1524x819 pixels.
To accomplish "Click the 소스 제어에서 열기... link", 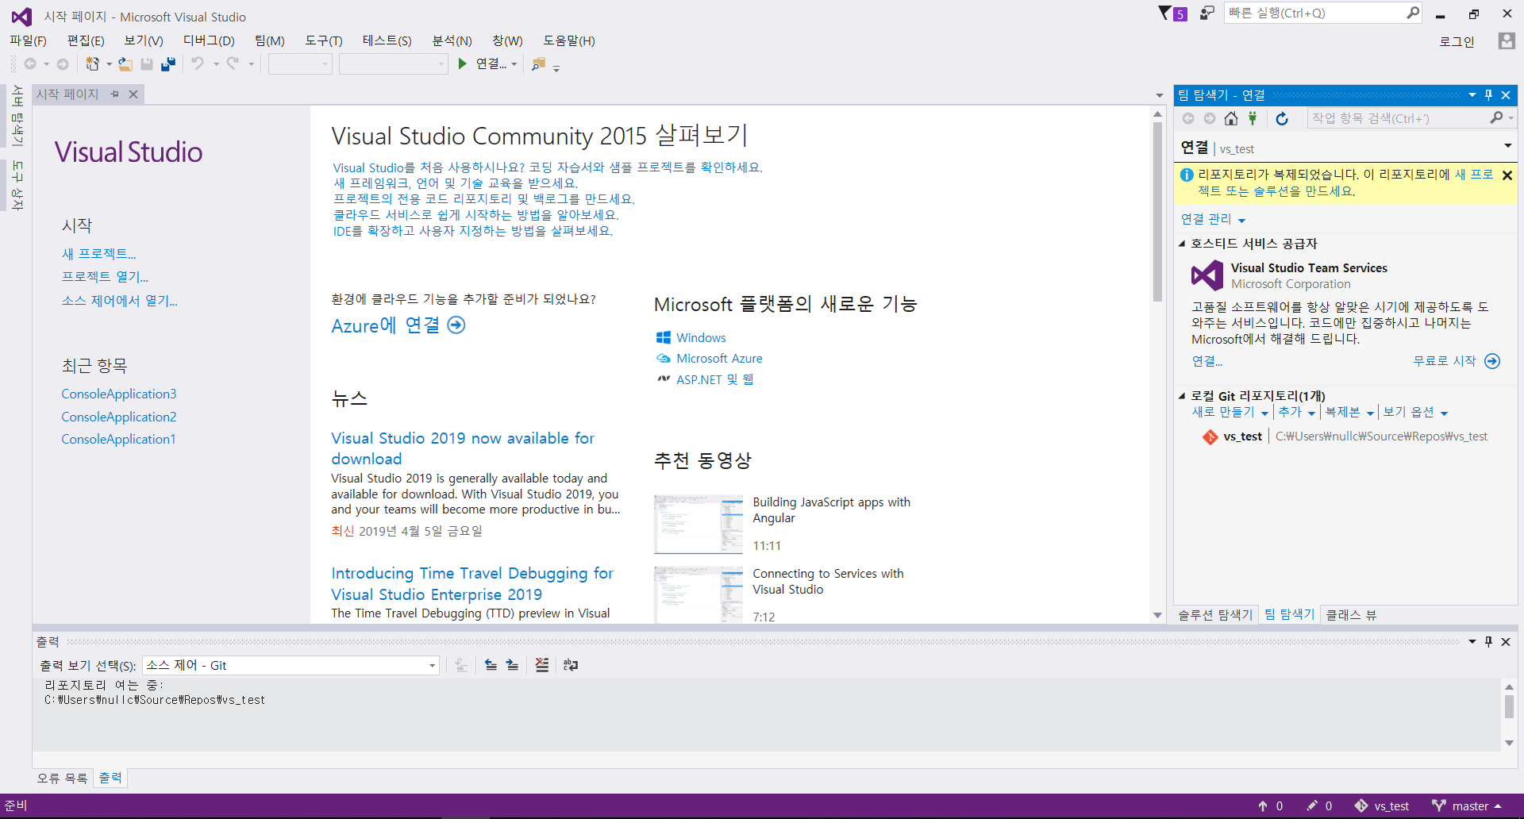I will 120,301.
